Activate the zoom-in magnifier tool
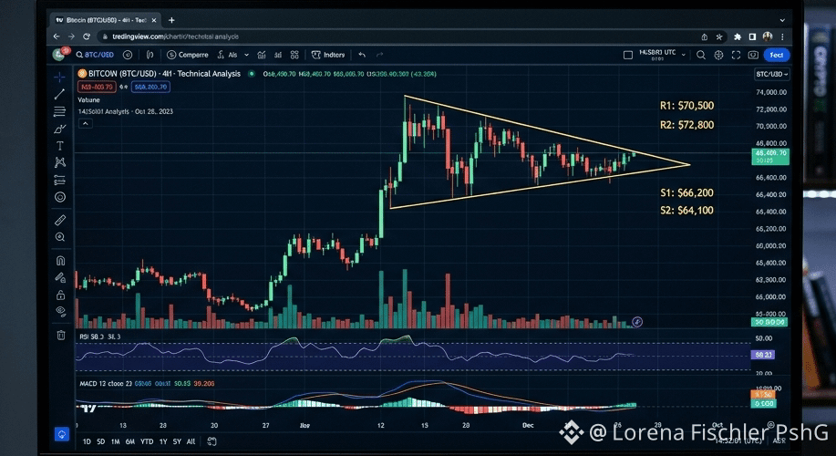Image resolution: width=836 pixels, height=456 pixels. point(60,237)
